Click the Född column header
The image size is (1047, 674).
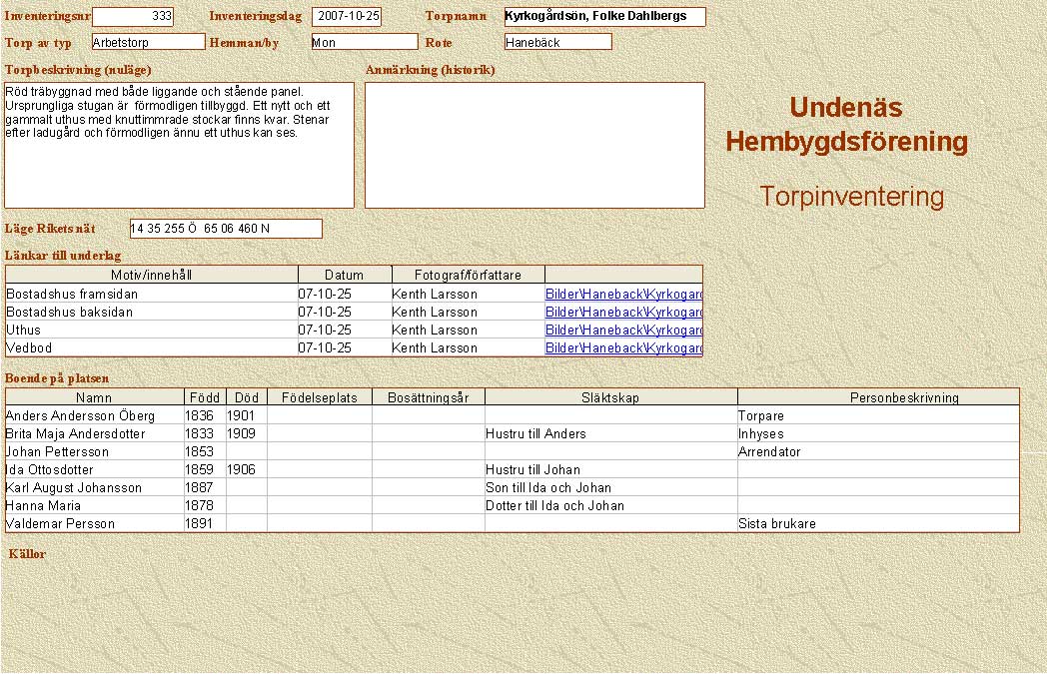pyautogui.click(x=205, y=397)
